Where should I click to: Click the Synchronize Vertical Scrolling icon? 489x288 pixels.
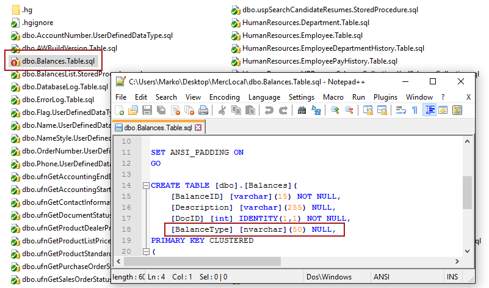pos(368,110)
